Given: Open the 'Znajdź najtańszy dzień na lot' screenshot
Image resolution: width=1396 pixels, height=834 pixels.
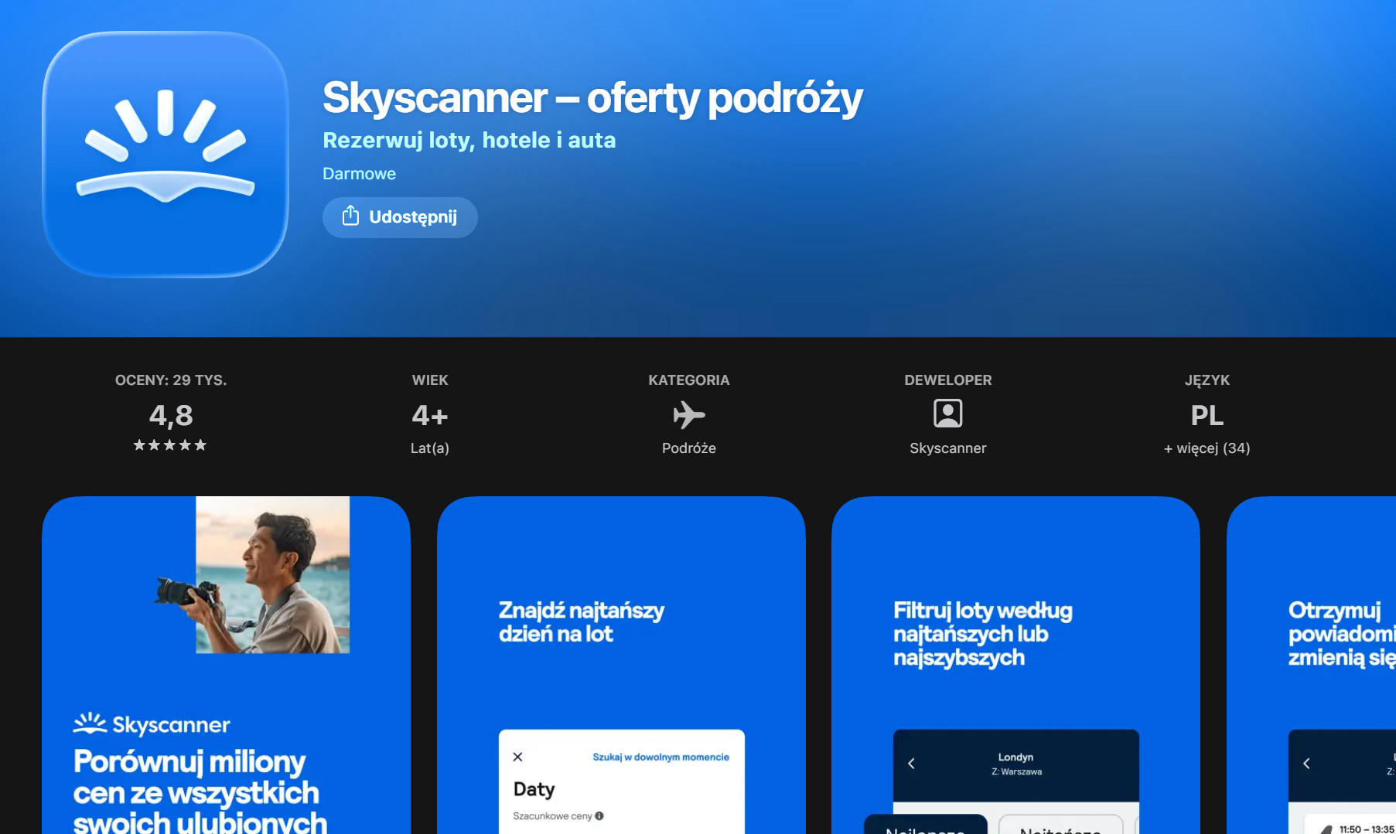Looking at the screenshot, I should point(621,665).
